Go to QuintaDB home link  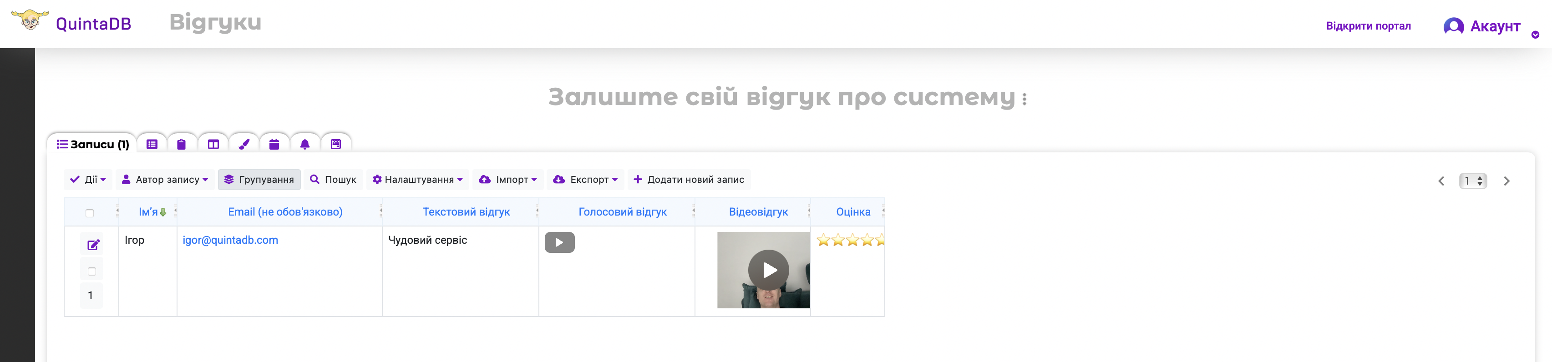(x=93, y=24)
